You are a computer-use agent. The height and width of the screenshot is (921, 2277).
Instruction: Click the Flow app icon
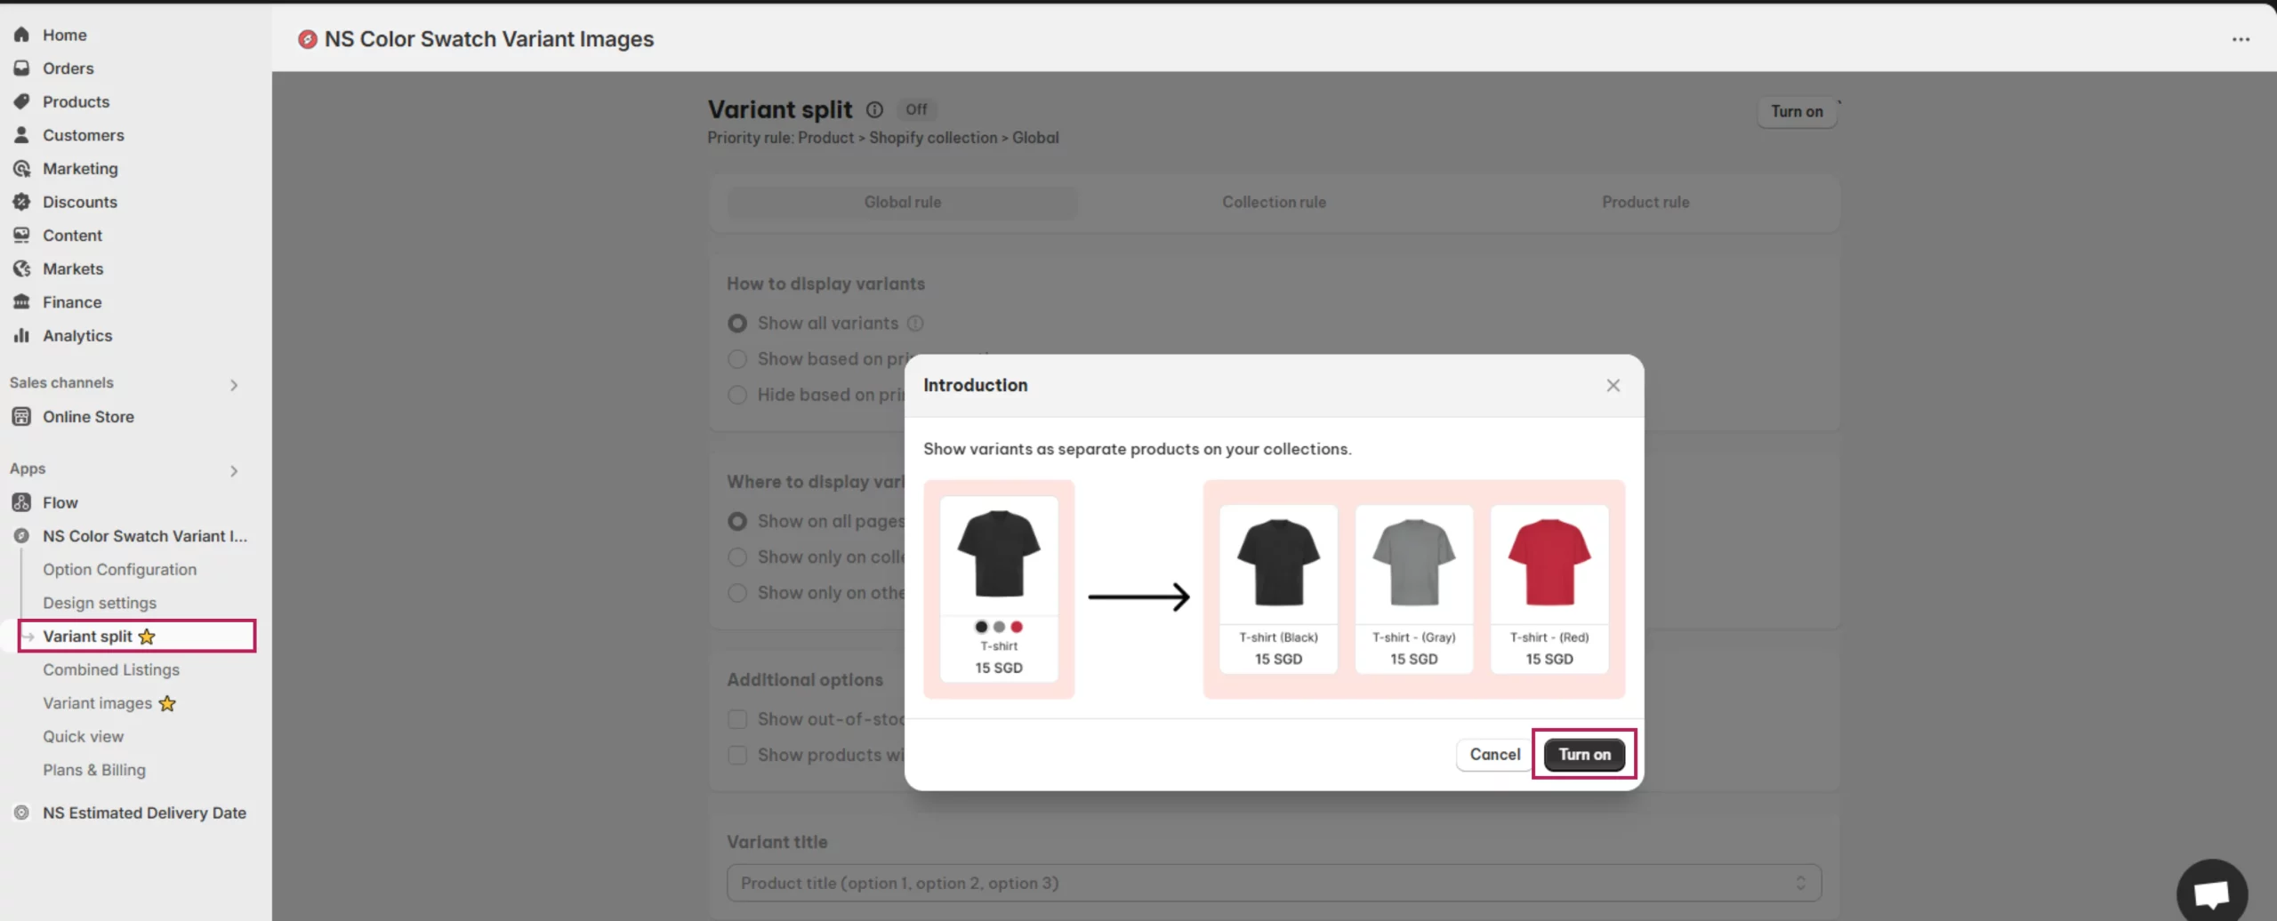point(21,502)
